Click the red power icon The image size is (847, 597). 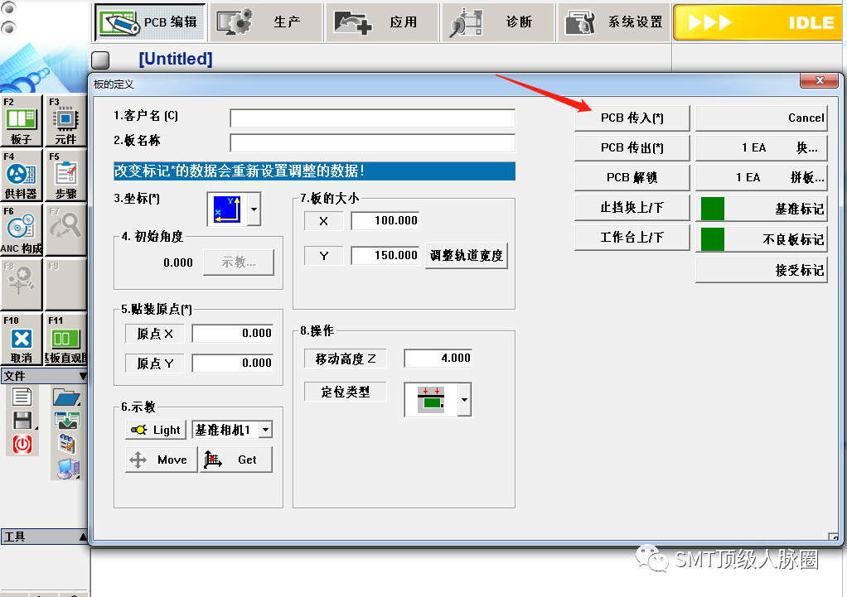tap(22, 444)
